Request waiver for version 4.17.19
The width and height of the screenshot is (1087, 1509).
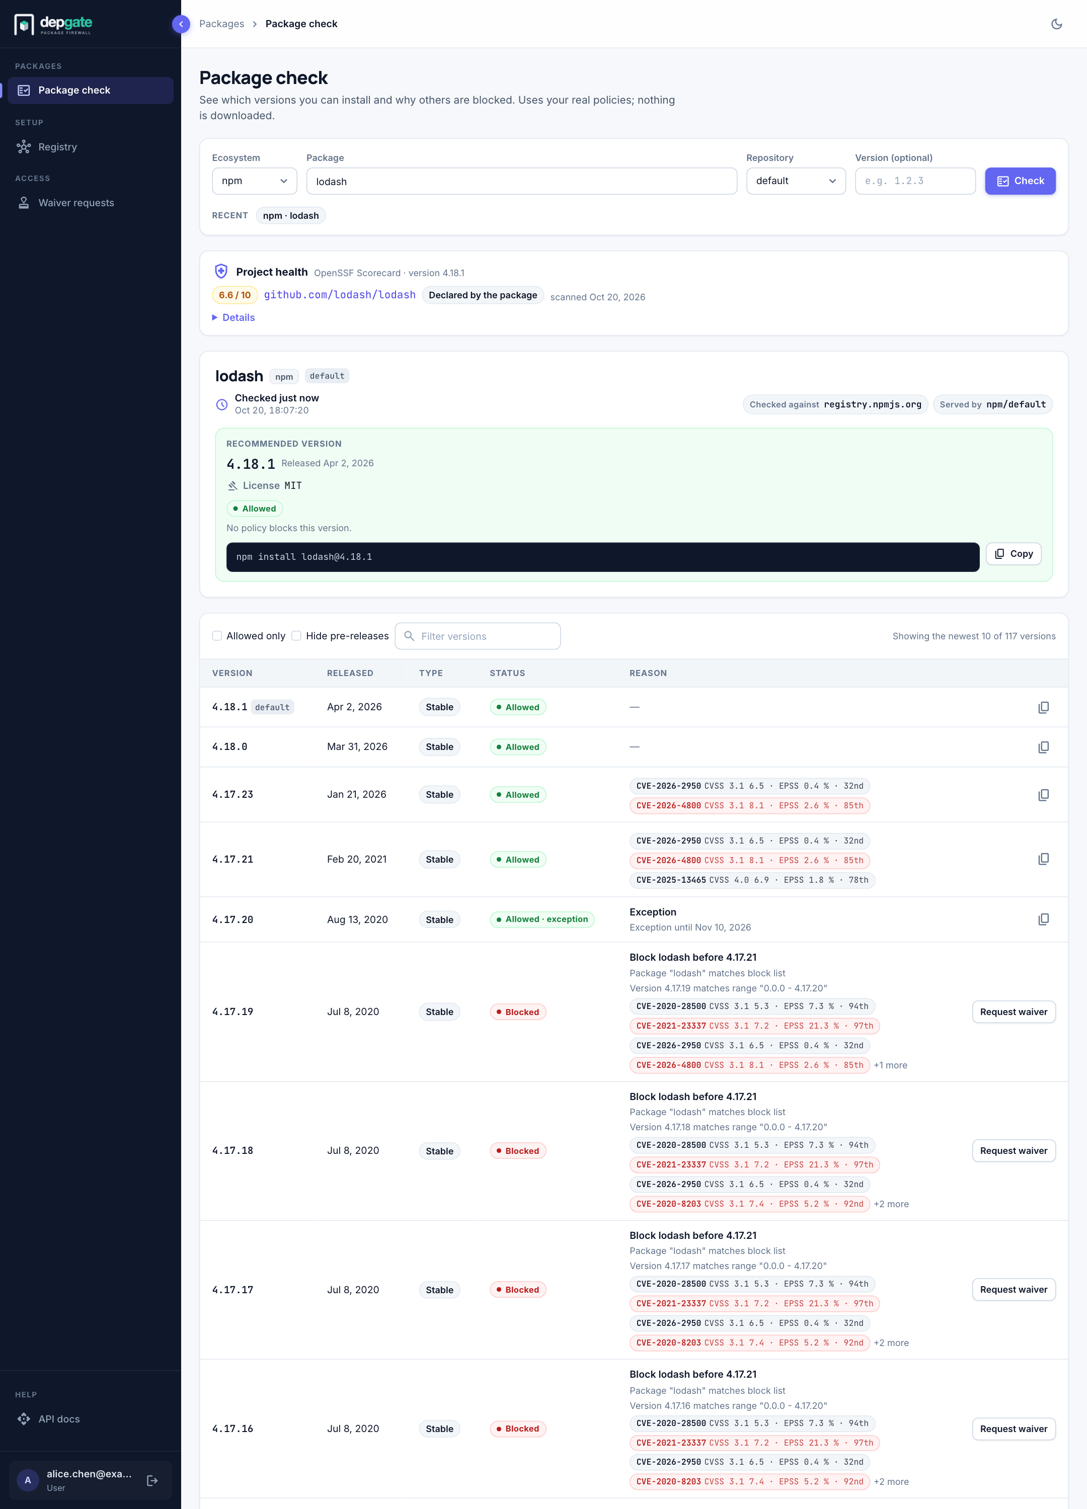tap(1013, 1012)
